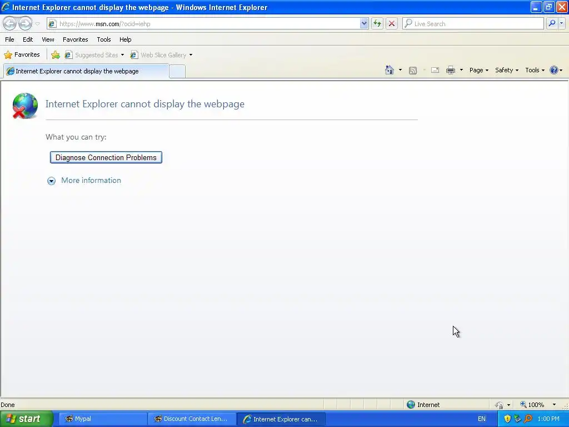569x427 pixels.
Task: Expand the address bar history dropdown
Action: click(364, 23)
